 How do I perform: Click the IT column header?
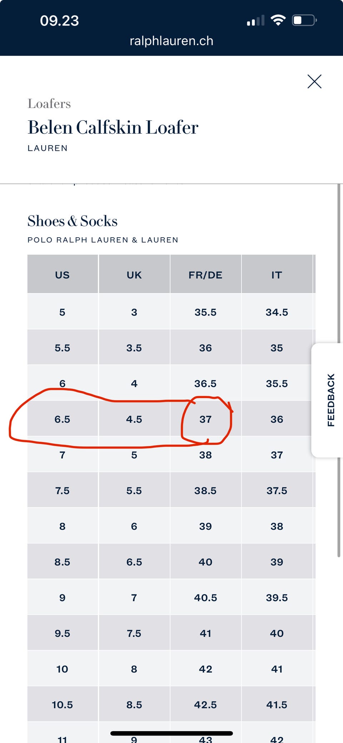coord(277,275)
